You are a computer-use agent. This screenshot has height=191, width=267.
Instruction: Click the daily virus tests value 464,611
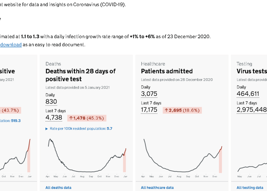(x=248, y=94)
